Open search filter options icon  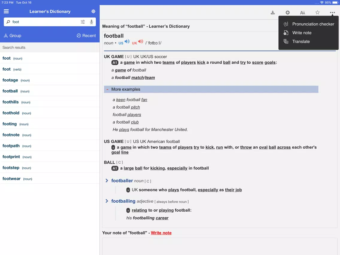83,22
